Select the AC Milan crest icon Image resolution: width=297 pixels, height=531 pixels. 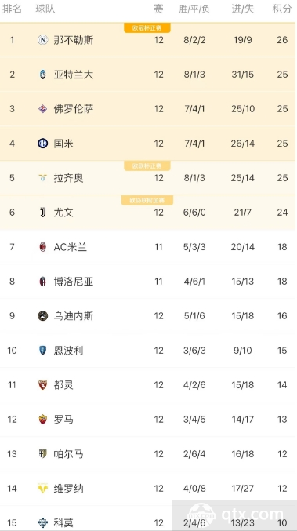[x=42, y=247]
